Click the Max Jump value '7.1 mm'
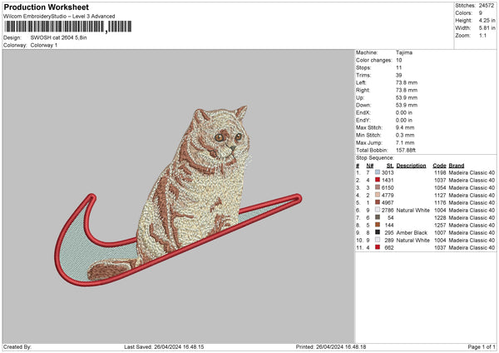 pos(405,142)
